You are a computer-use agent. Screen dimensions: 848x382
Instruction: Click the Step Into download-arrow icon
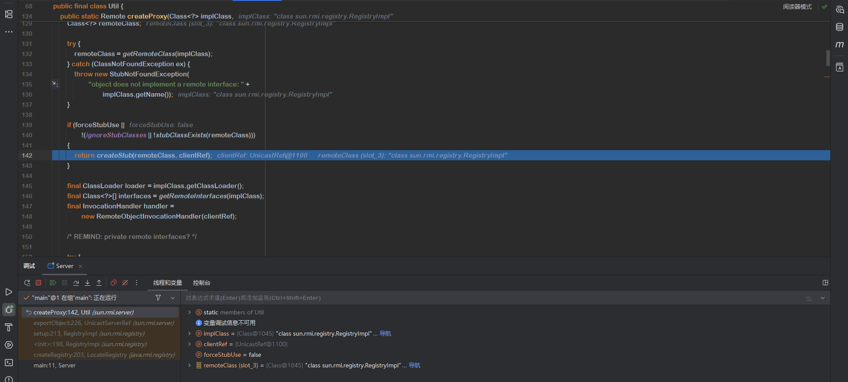87,283
